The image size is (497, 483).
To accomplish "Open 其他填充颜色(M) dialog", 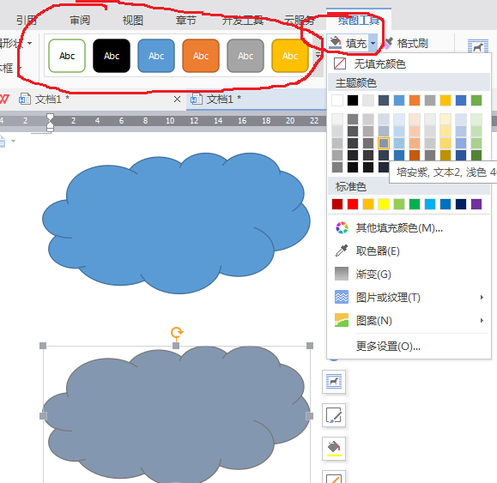I will 409,227.
